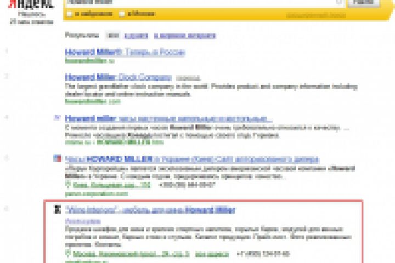Clear the query with the input's X icon
The image size is (395, 263).
point(339,2)
